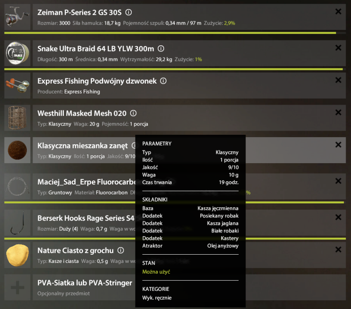The width and height of the screenshot is (351, 309).
Task: Remove the Nature Ciasto z grochu bait
Action: 338,249
